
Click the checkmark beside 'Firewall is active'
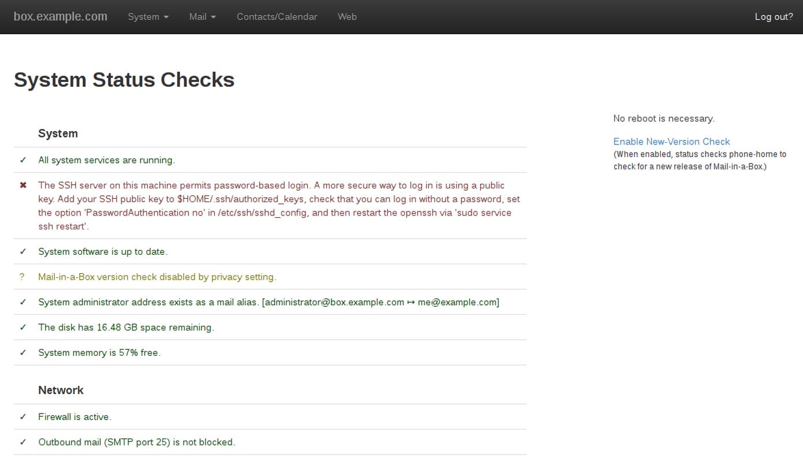pyautogui.click(x=22, y=417)
